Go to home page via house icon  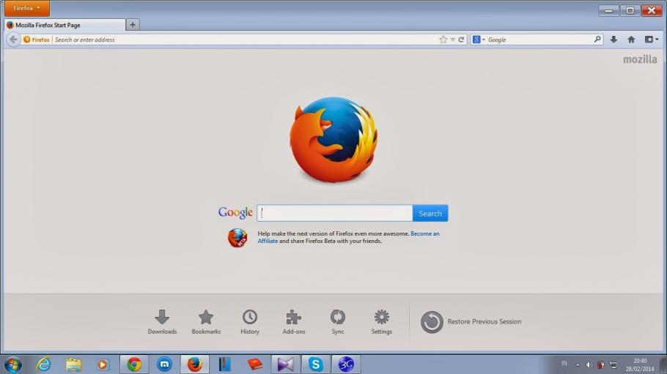[631, 40]
